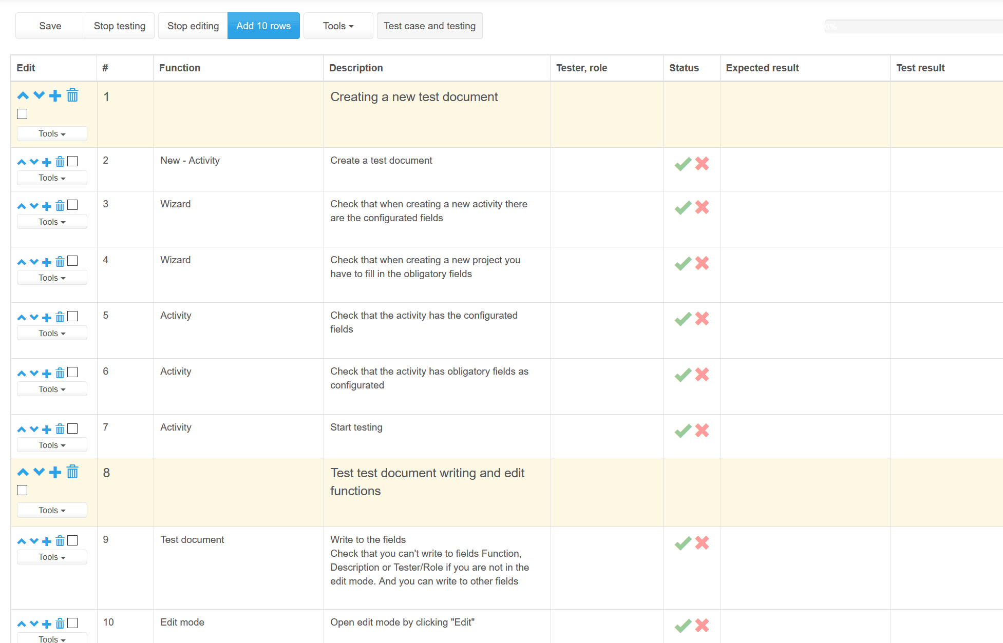Mark row 9 as failed

(702, 543)
